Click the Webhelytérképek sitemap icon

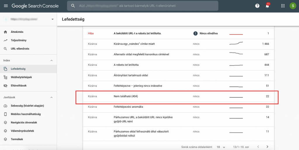point(5,77)
